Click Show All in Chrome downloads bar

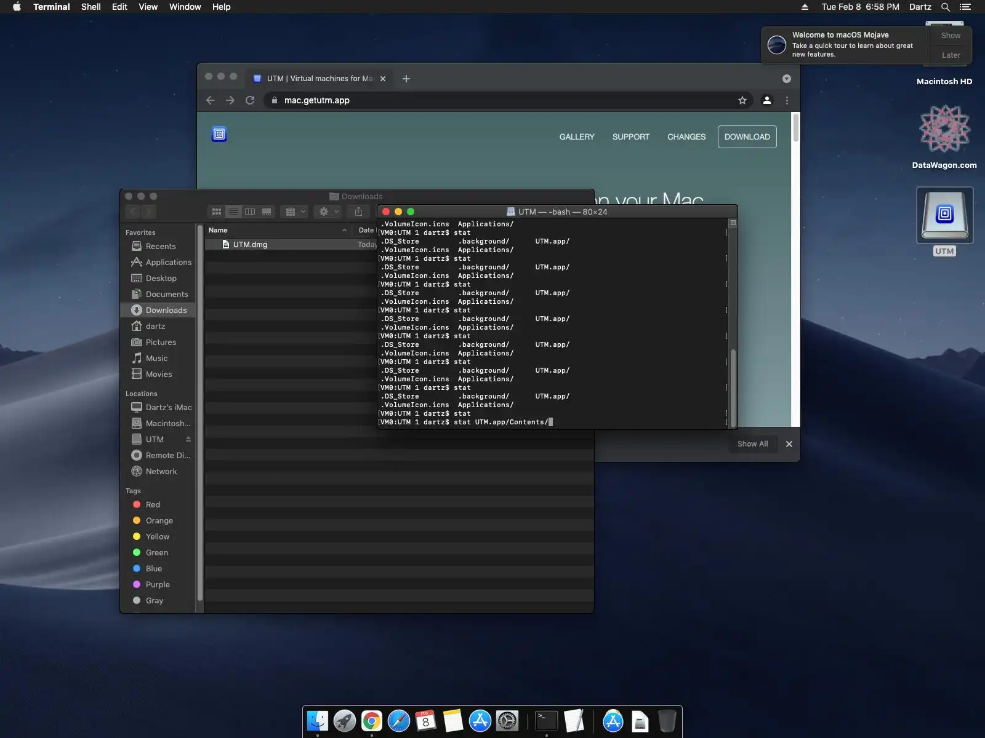tap(752, 444)
